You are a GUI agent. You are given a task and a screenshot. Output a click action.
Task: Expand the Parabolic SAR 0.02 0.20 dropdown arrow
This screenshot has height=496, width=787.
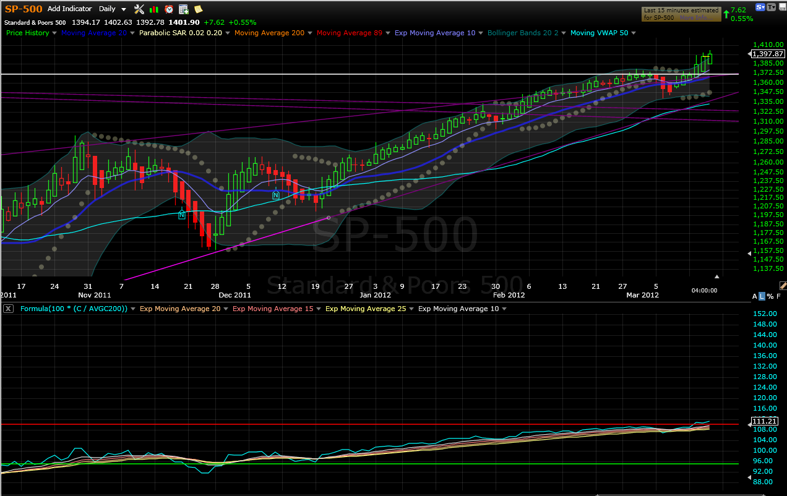click(228, 33)
